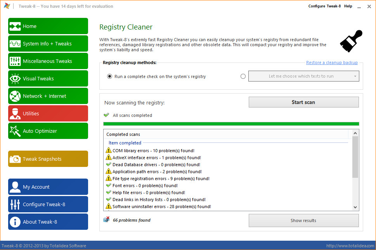Switch to Visual Tweaks
Viewport: 376px width, 250px height.
click(48, 79)
